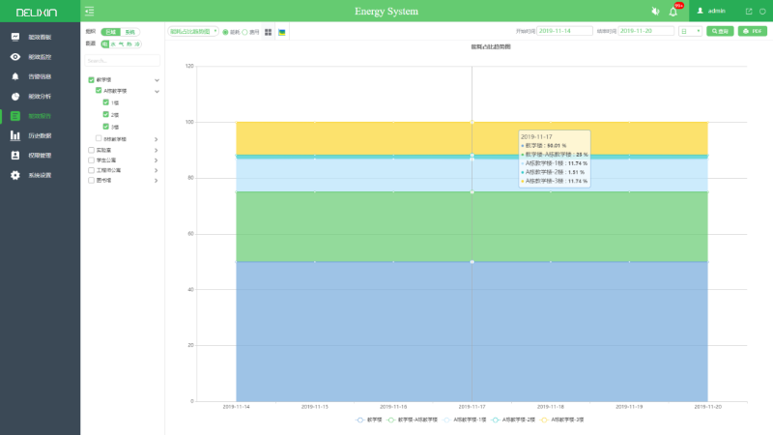Image resolution: width=773 pixels, height=435 pixels.
Task: Uncheck the 1楼 floor checkbox
Action: pos(106,102)
